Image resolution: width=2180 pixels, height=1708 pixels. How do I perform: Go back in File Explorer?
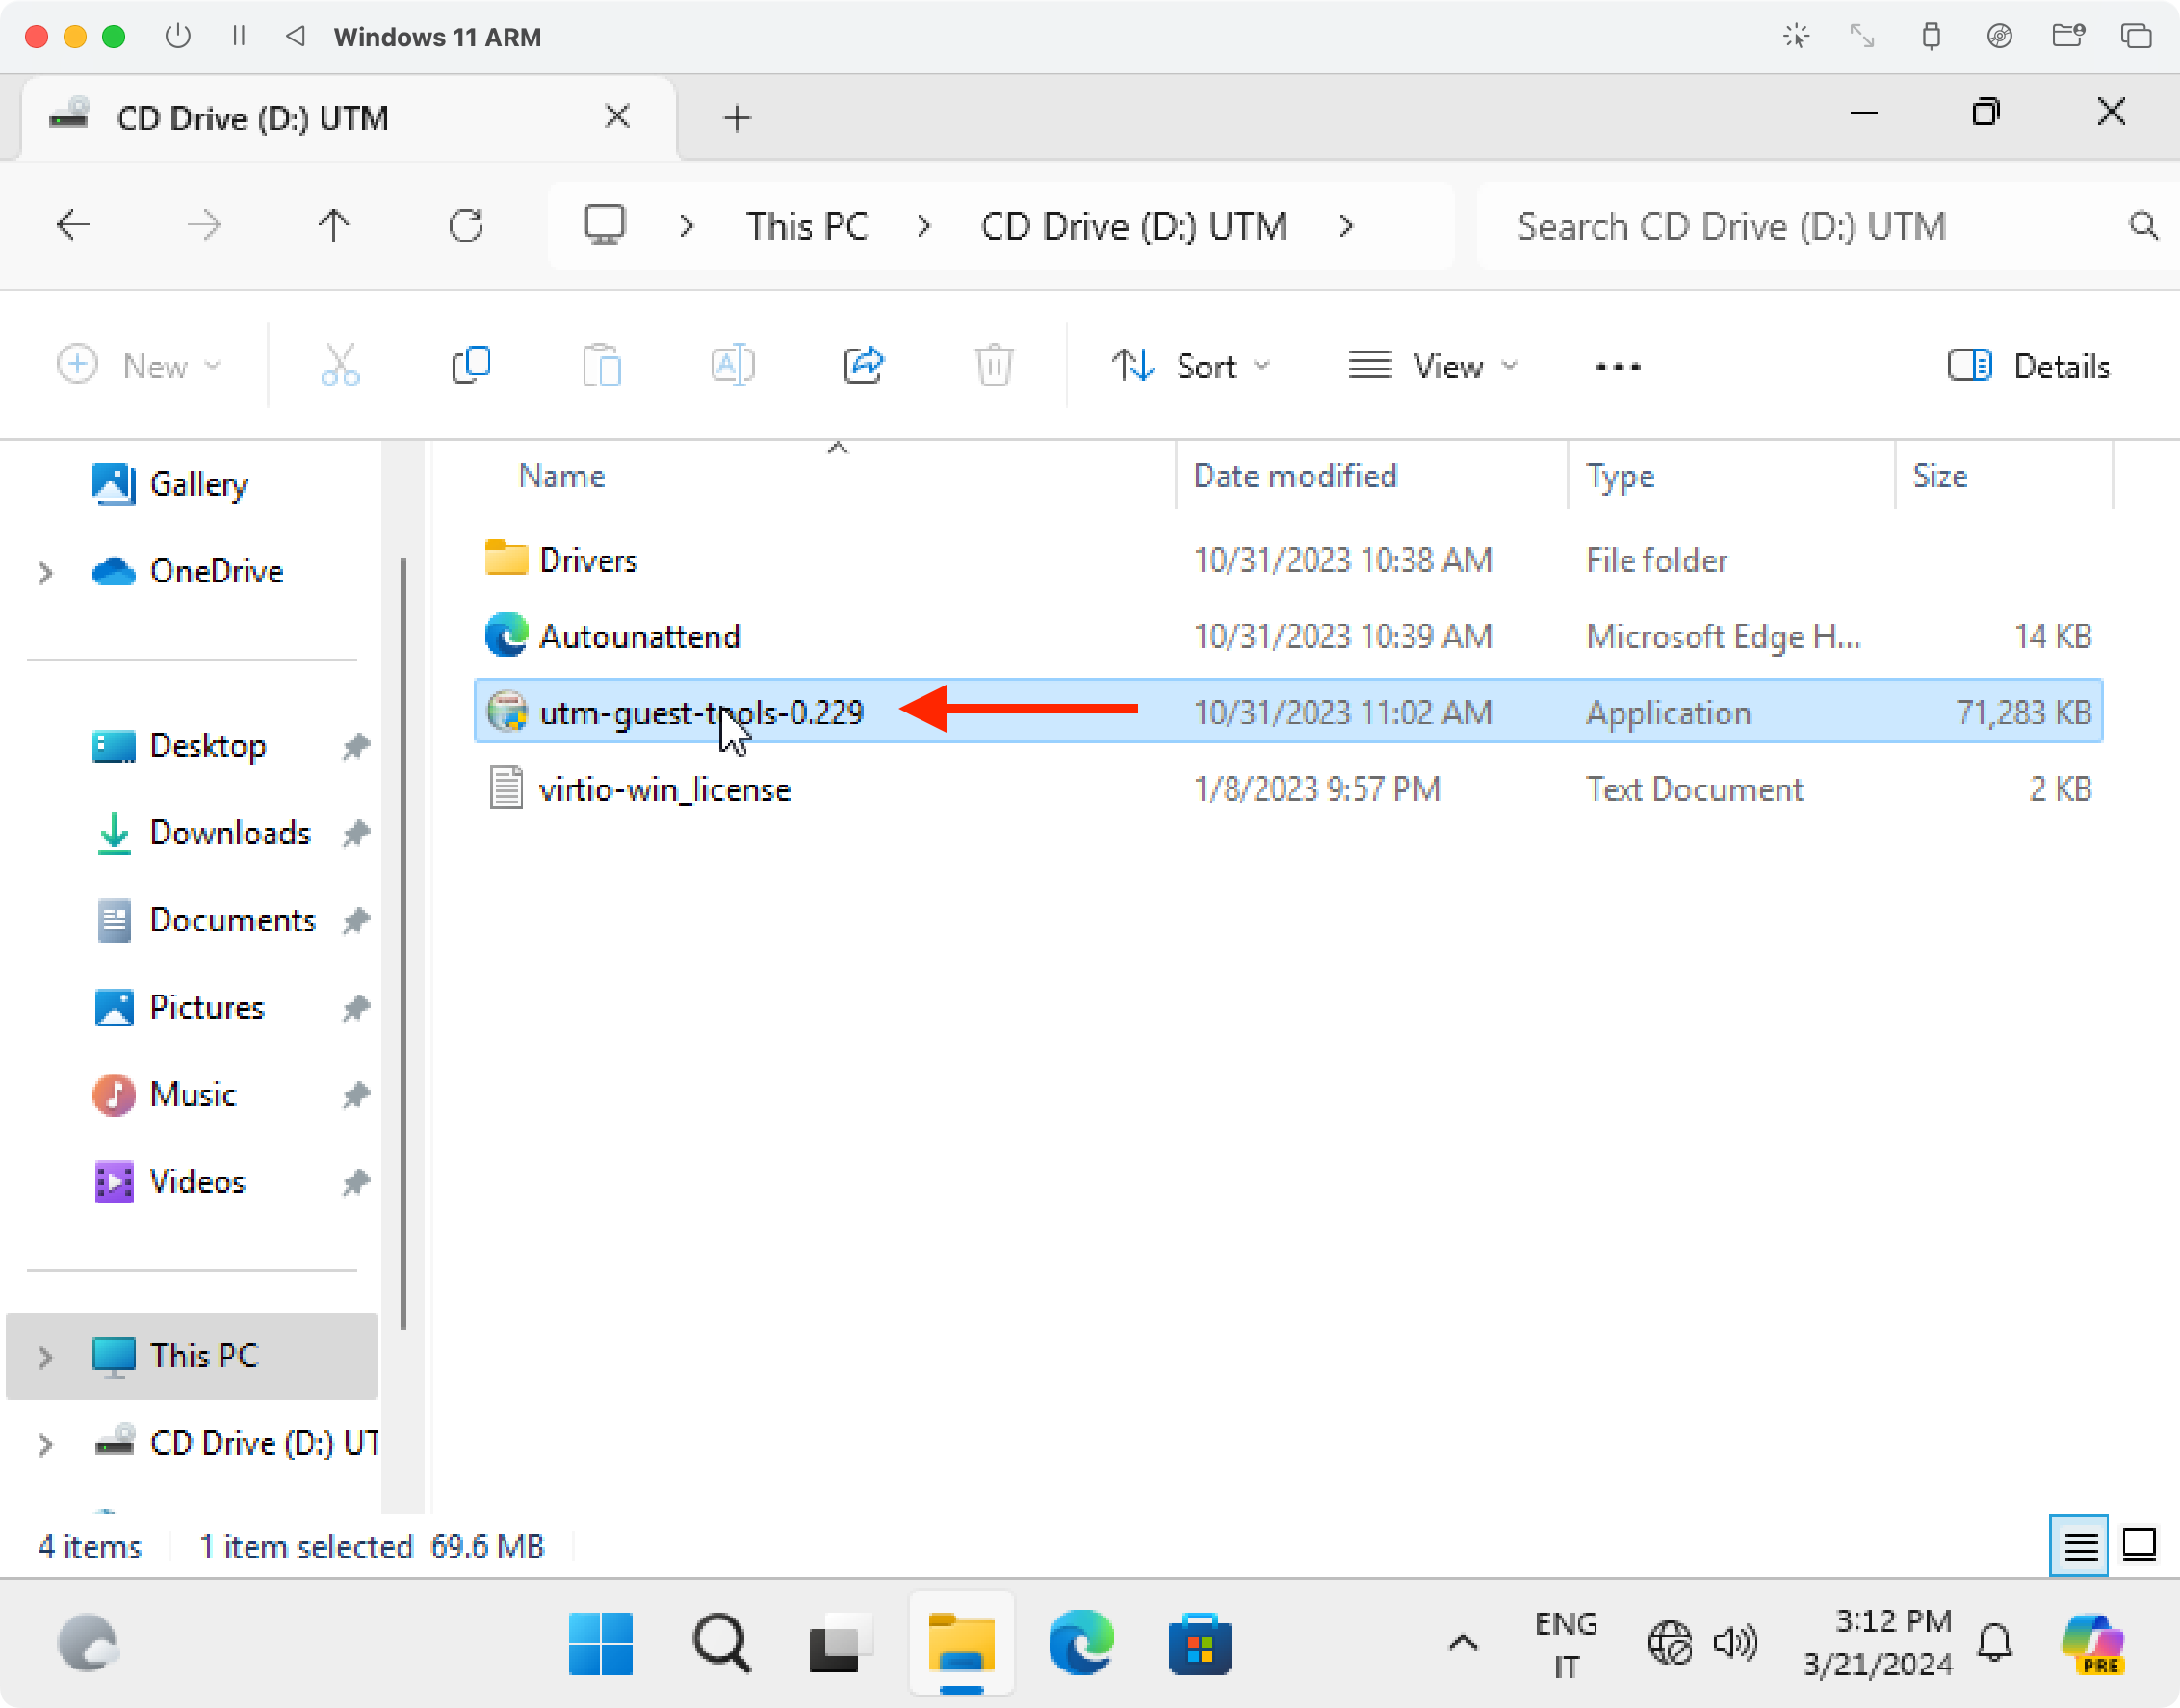pyautogui.click(x=73, y=226)
